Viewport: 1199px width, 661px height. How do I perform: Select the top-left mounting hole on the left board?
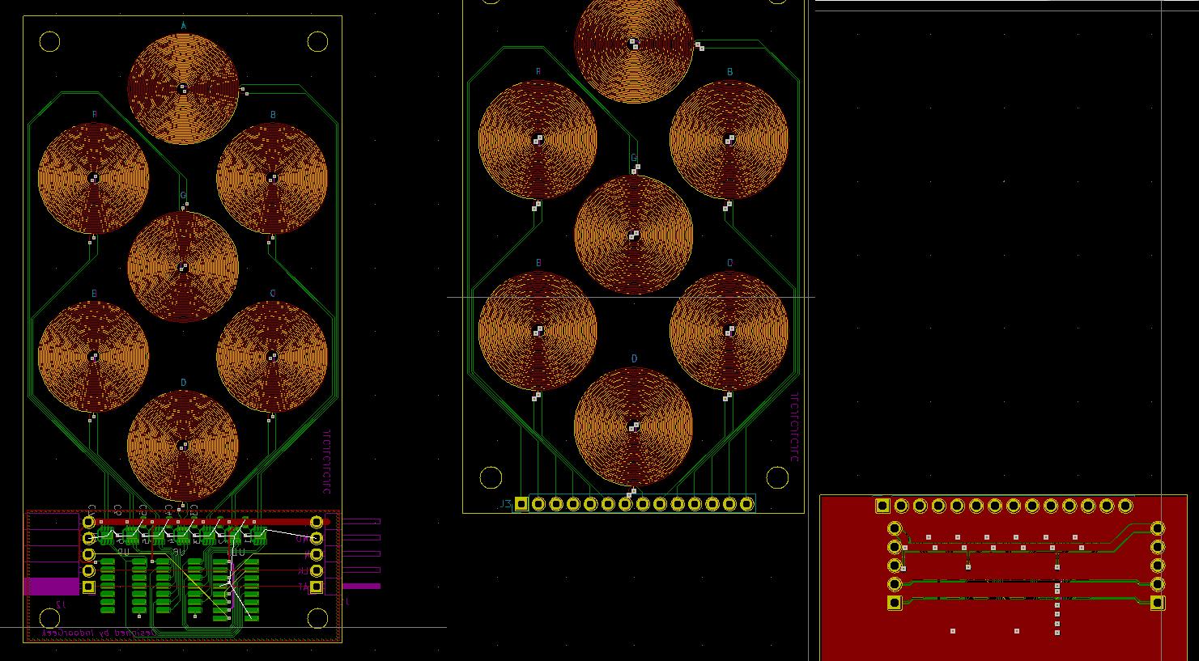pyautogui.click(x=50, y=42)
